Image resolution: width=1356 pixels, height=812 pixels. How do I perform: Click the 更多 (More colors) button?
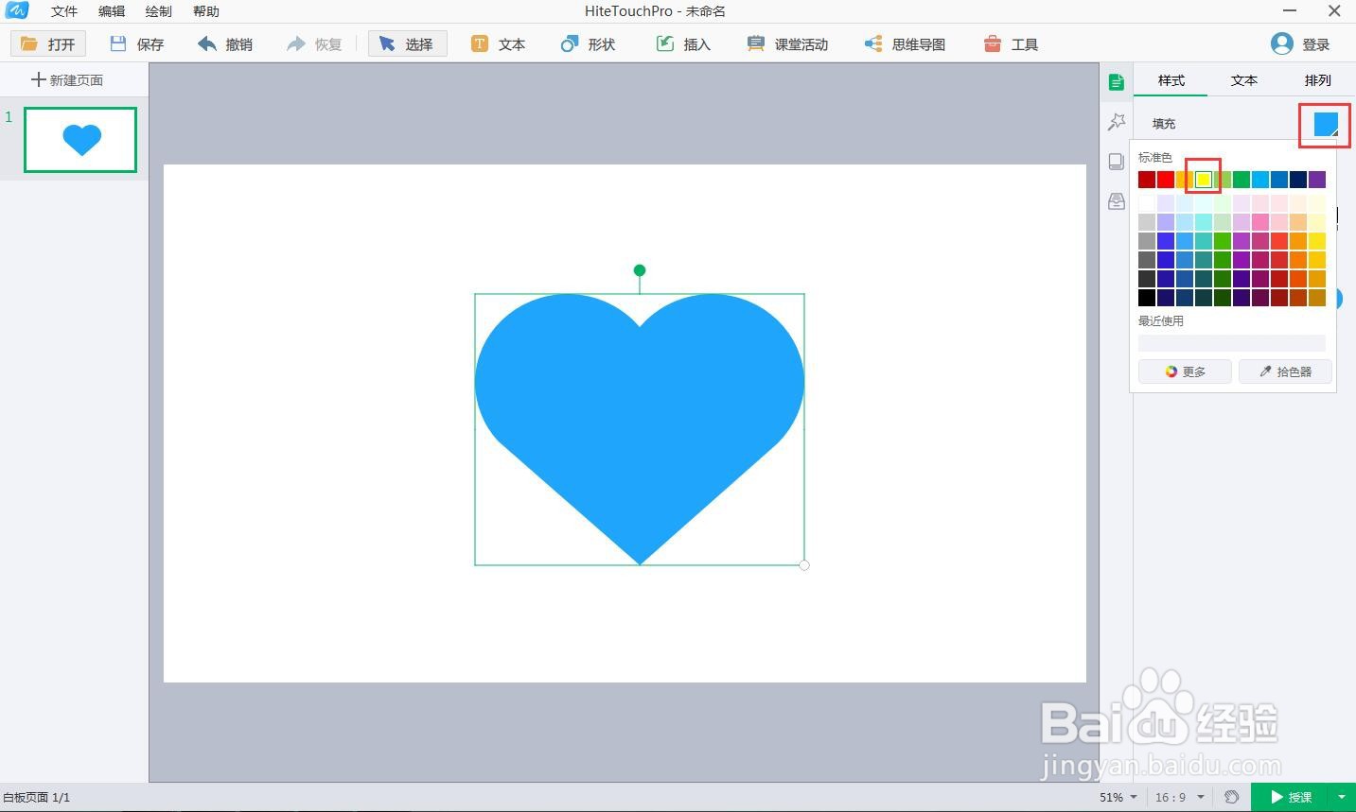click(x=1184, y=371)
